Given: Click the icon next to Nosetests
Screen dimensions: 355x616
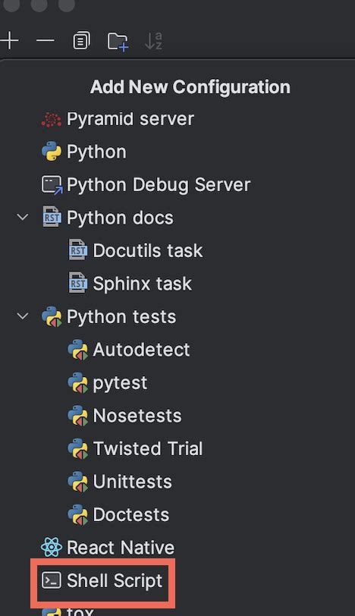Looking at the screenshot, I should click(77, 416).
